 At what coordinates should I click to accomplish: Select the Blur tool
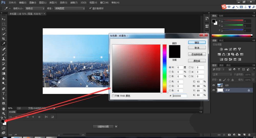[x=3, y=78]
